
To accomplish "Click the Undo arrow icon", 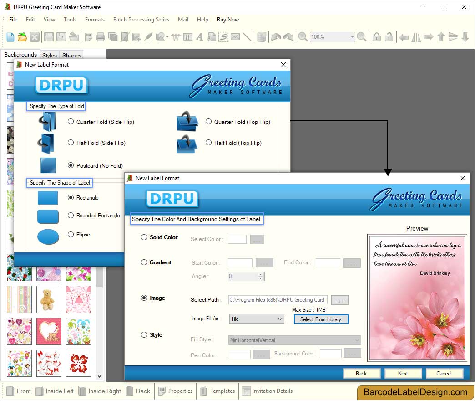I will [276, 37].
